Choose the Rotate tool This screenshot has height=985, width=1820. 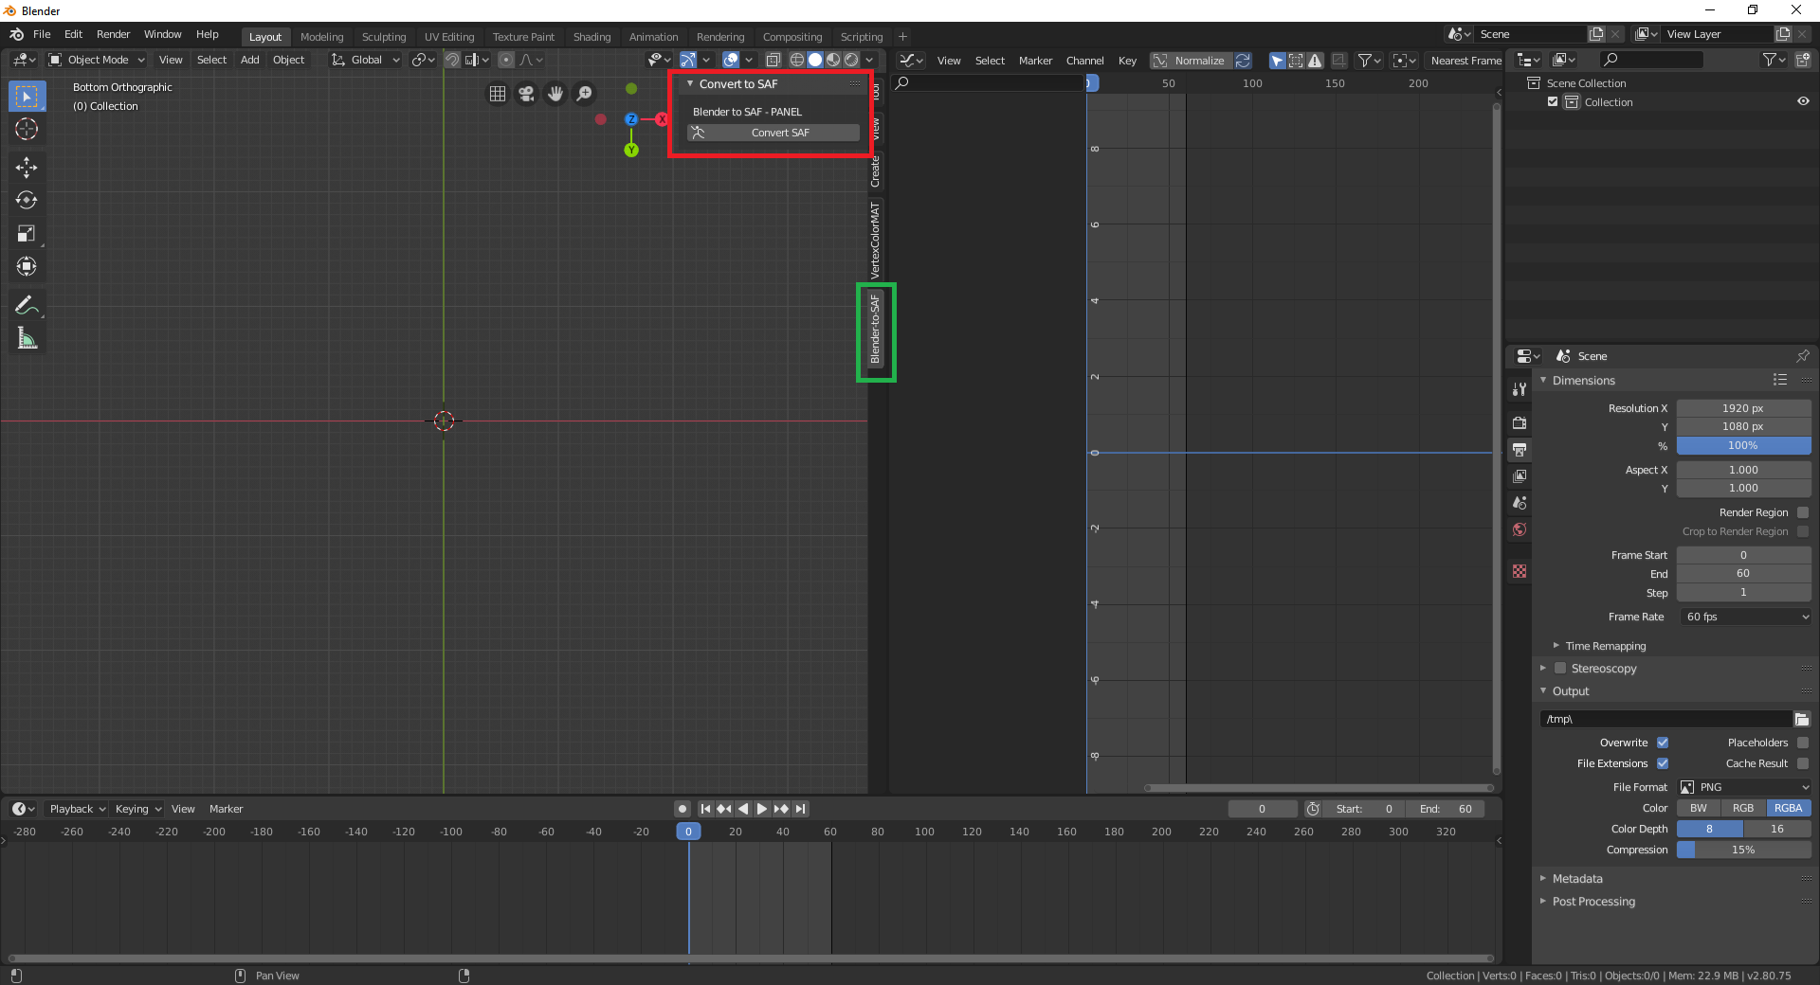(27, 201)
